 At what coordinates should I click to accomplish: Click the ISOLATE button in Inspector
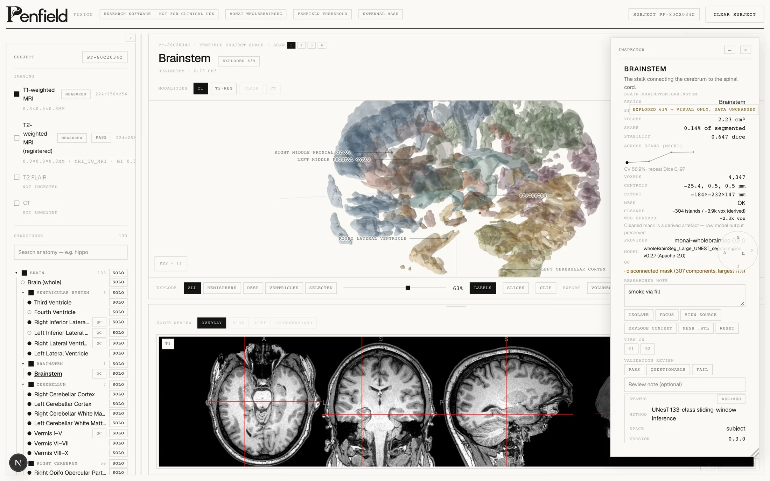[x=638, y=315]
